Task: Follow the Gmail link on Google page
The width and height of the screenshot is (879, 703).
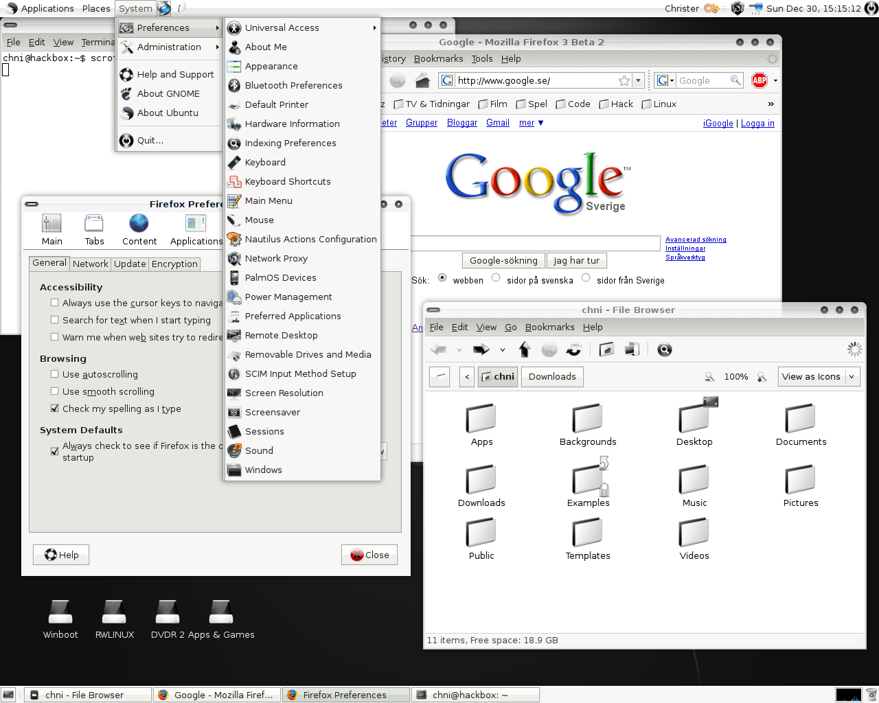Action: [x=498, y=123]
